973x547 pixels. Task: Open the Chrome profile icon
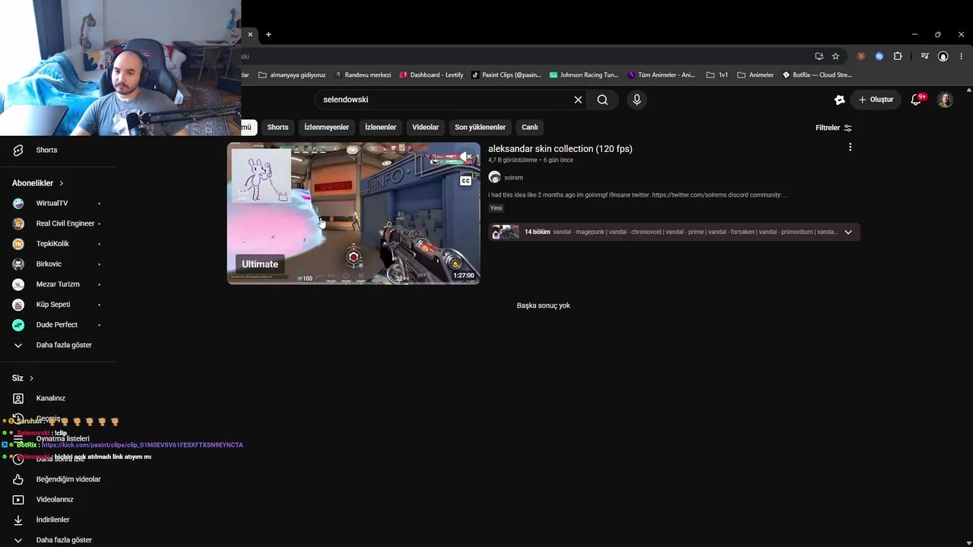(x=943, y=56)
